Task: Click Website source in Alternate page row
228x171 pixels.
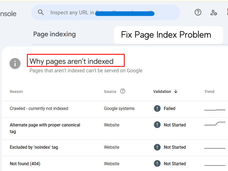Action: pos(112,125)
